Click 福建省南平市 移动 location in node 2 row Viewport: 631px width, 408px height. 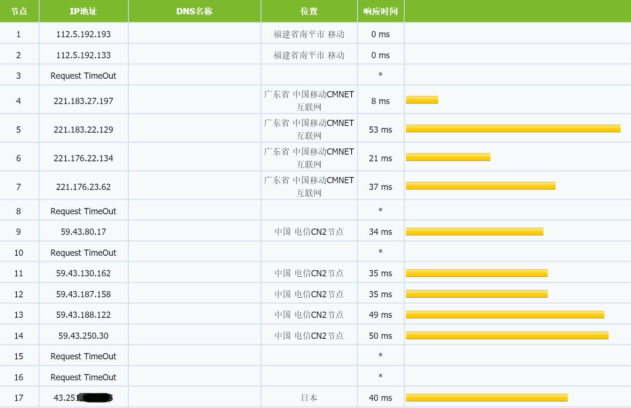tap(309, 55)
